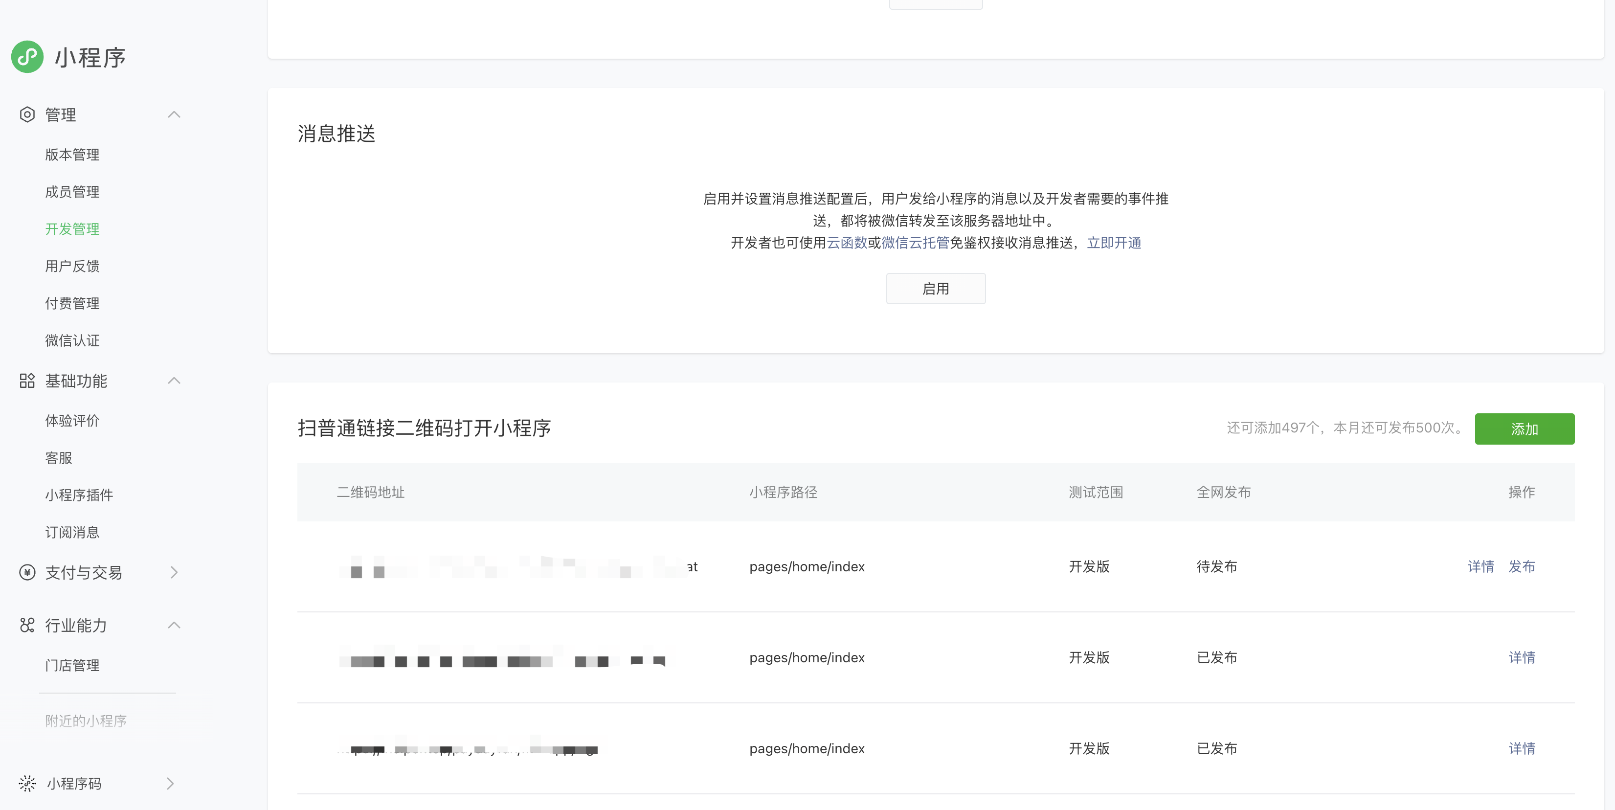The height and width of the screenshot is (810, 1615).
Task: Click the 基础功能 grid icon
Action: pos(27,381)
